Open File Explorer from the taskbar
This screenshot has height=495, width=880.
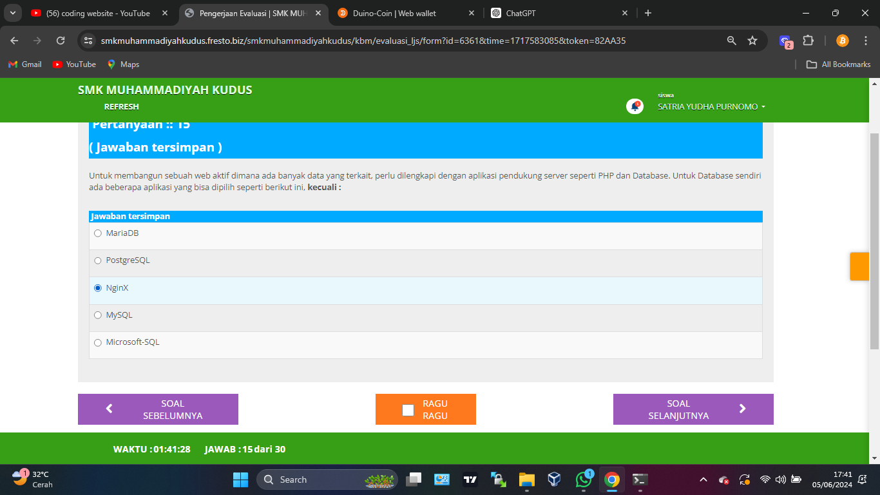click(527, 480)
